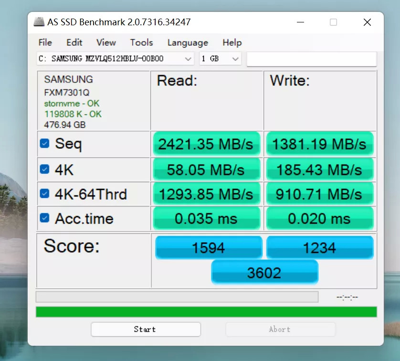The image size is (400, 361).
Task: Click the FXM7301Q firmware text
Action: [66, 93]
